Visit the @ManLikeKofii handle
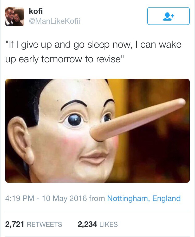This screenshot has width=195, height=237. [54, 21]
